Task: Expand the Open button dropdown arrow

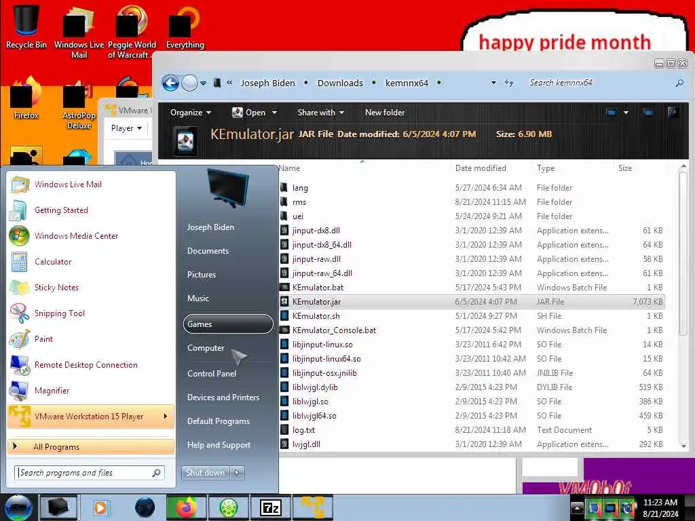Action: (274, 113)
